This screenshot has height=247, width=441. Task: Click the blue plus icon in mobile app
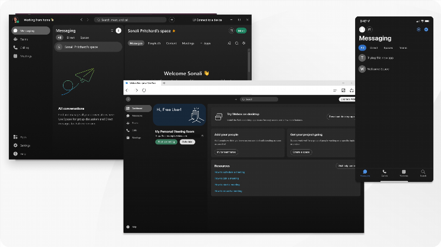pyautogui.click(x=426, y=29)
